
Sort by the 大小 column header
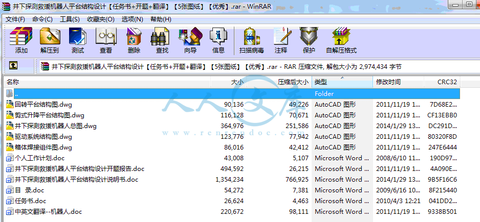click(x=228, y=82)
